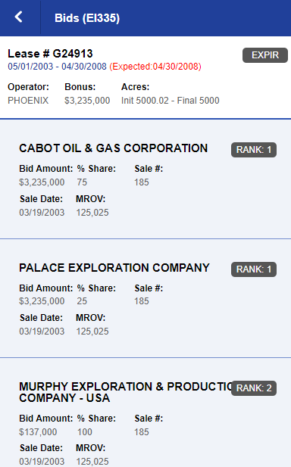Go back using the left chevron icon
This screenshot has width=291, height=467.
[19, 17]
